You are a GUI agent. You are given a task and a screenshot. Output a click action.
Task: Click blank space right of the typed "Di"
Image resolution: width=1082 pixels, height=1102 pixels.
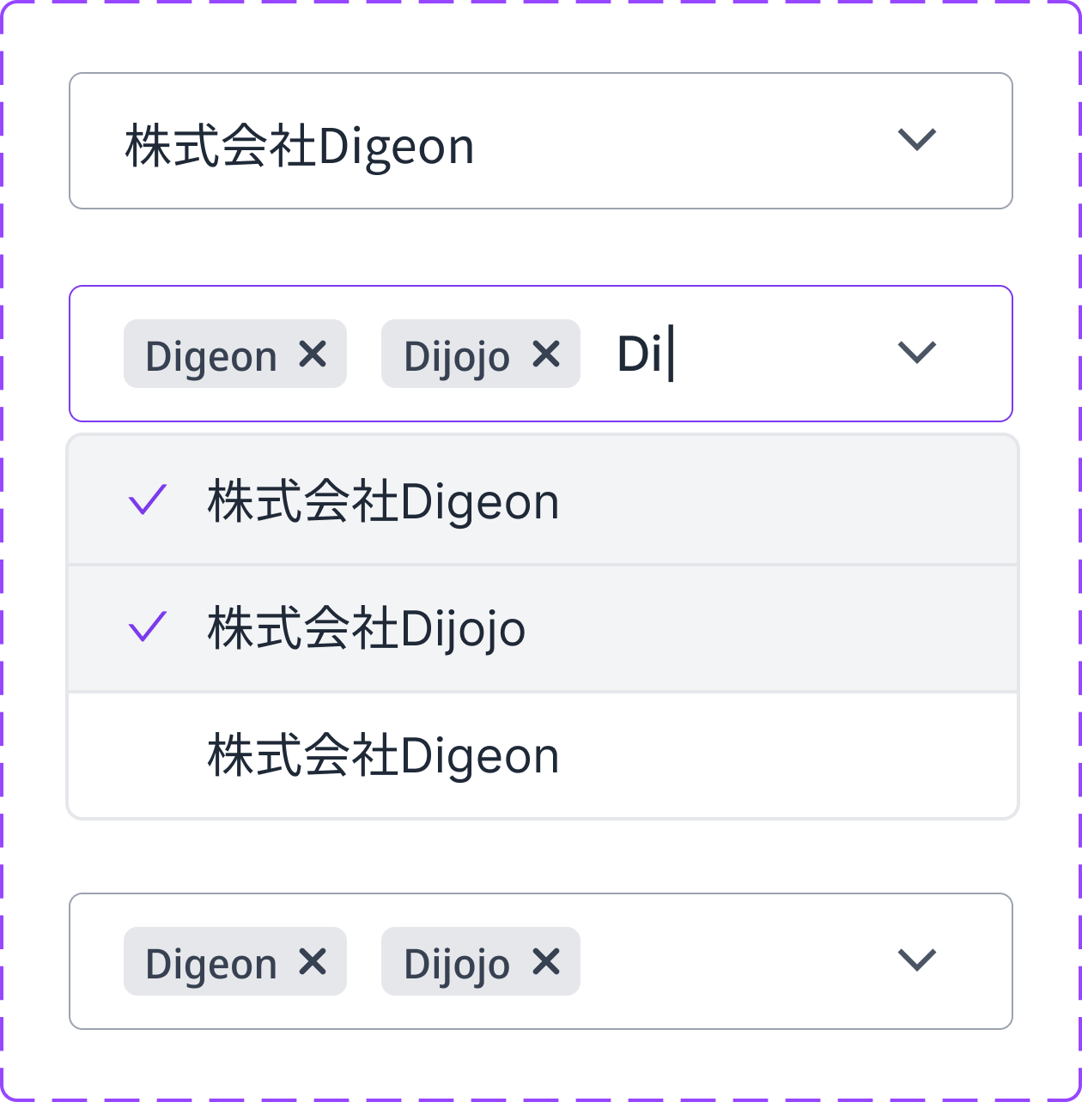(773, 354)
